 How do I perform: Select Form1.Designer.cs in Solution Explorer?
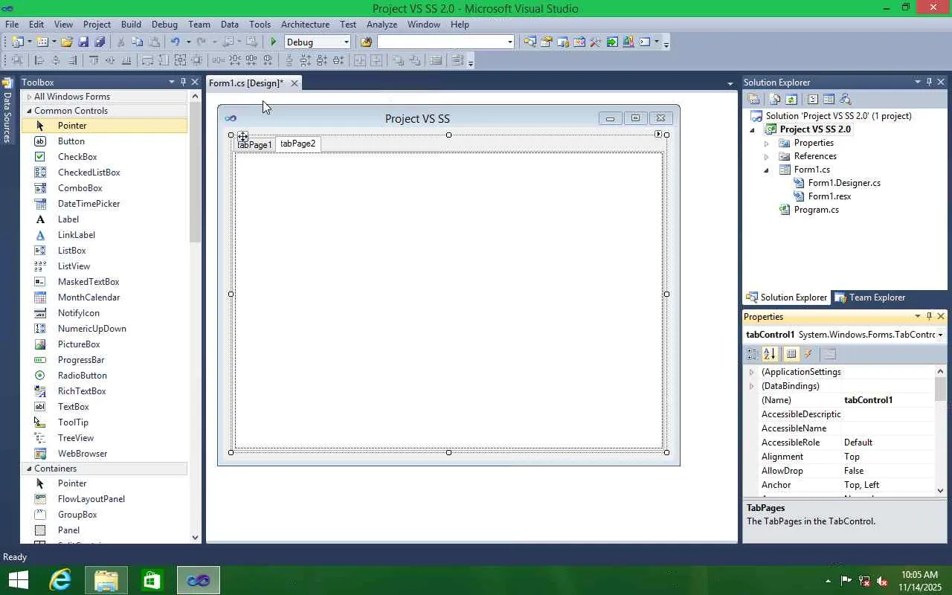tap(844, 183)
